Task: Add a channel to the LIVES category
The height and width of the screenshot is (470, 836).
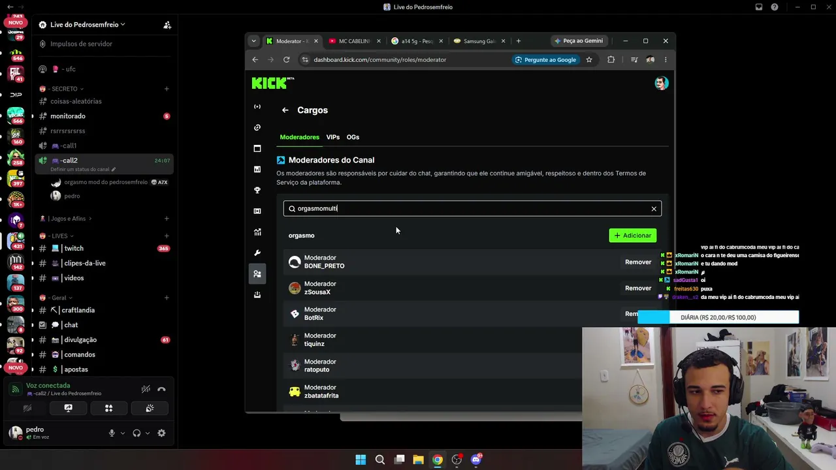Action: point(167,236)
